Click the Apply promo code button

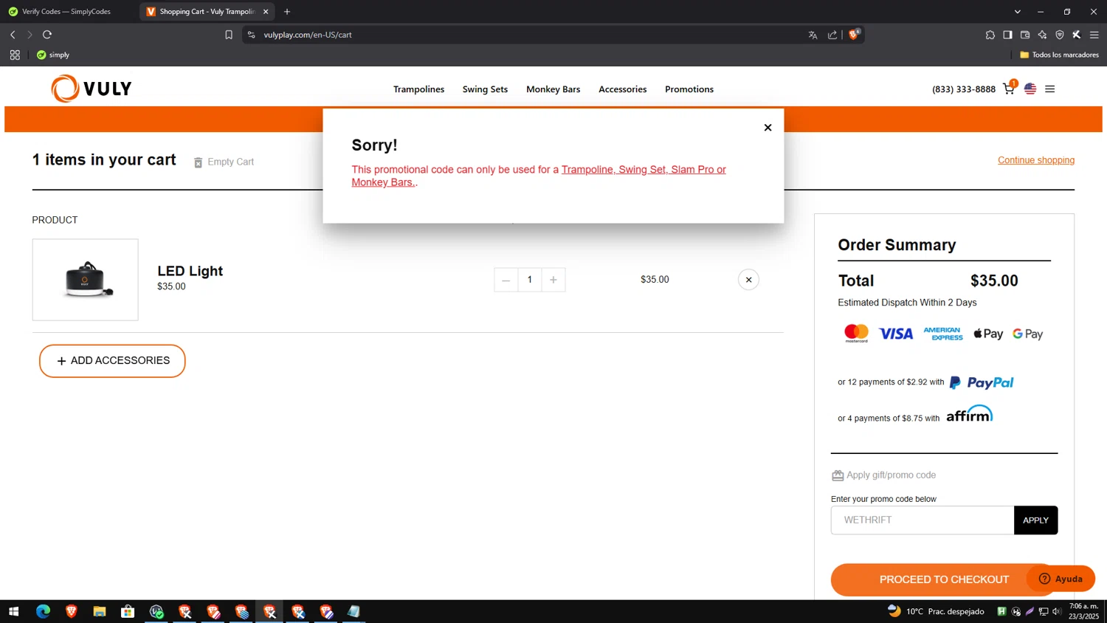[1035, 520]
